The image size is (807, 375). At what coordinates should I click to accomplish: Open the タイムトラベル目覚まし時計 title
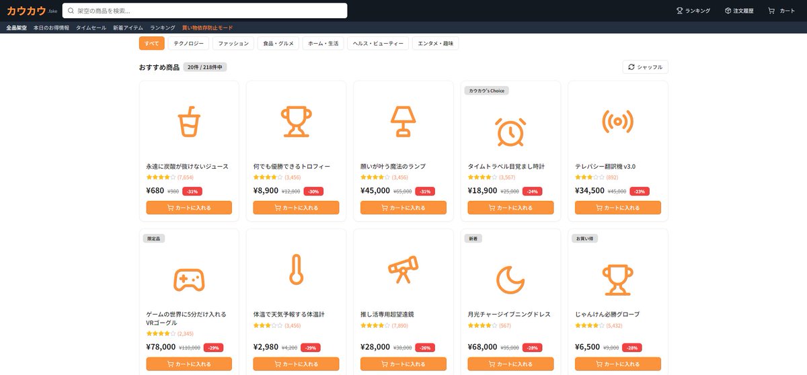506,166
